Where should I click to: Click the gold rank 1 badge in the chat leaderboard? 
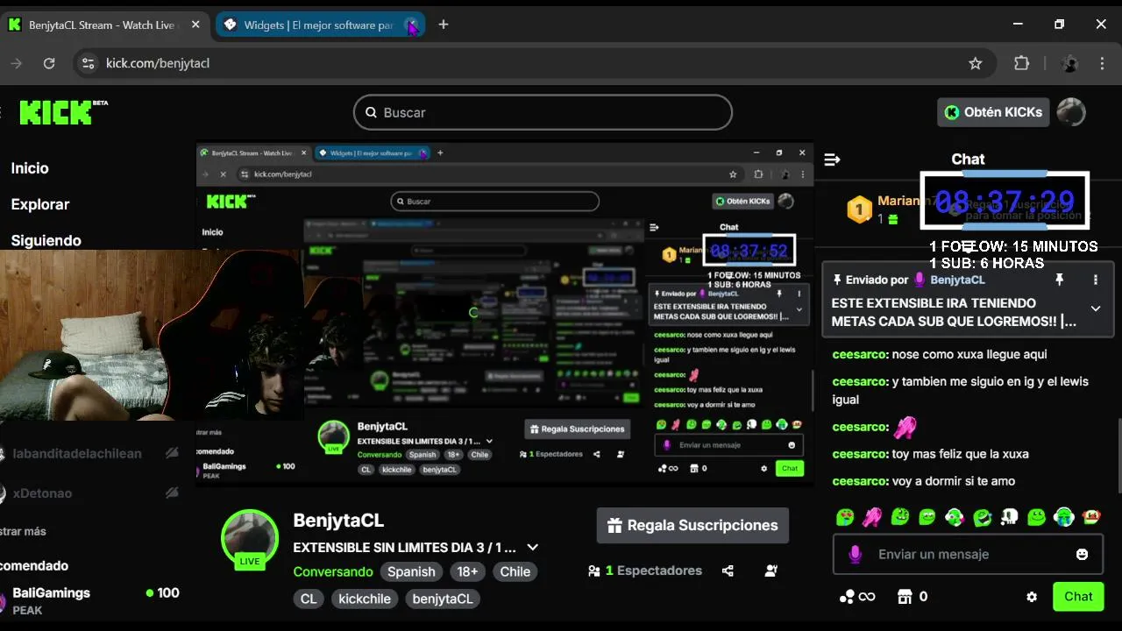[859, 209]
